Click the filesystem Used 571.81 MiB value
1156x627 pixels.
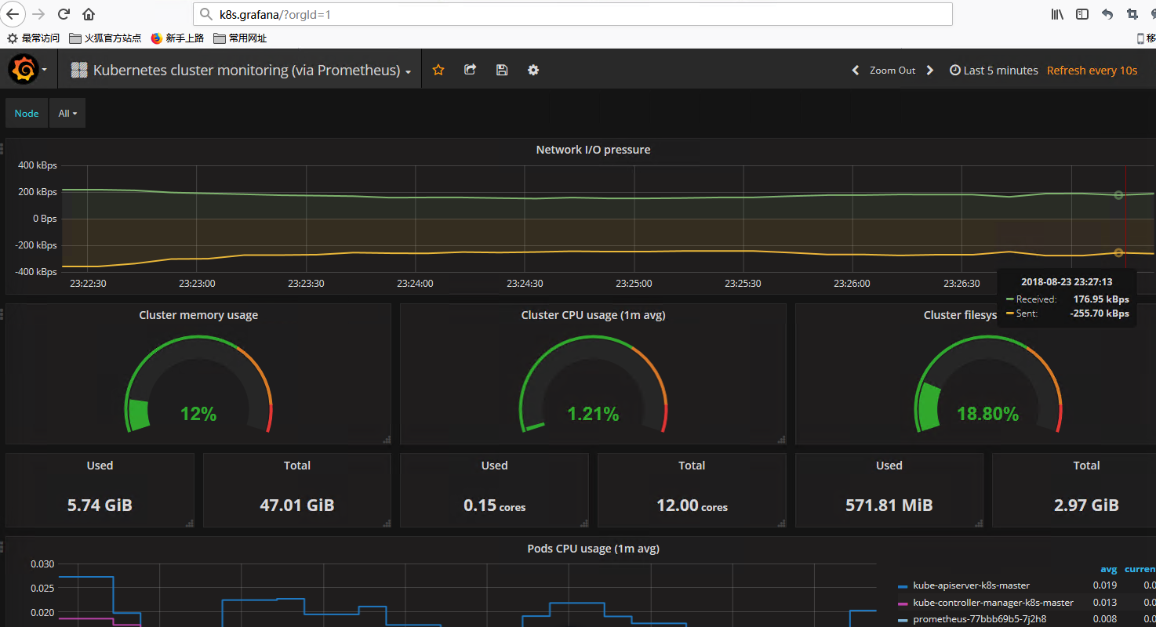click(x=889, y=506)
